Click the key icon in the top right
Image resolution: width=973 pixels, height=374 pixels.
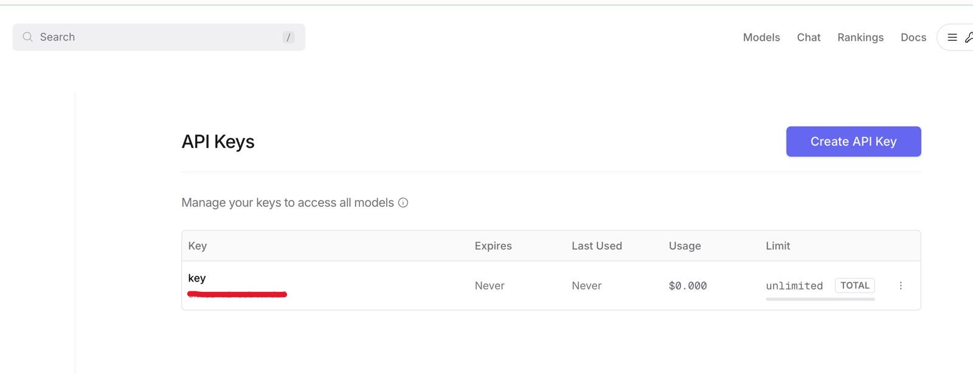pyautogui.click(x=968, y=36)
